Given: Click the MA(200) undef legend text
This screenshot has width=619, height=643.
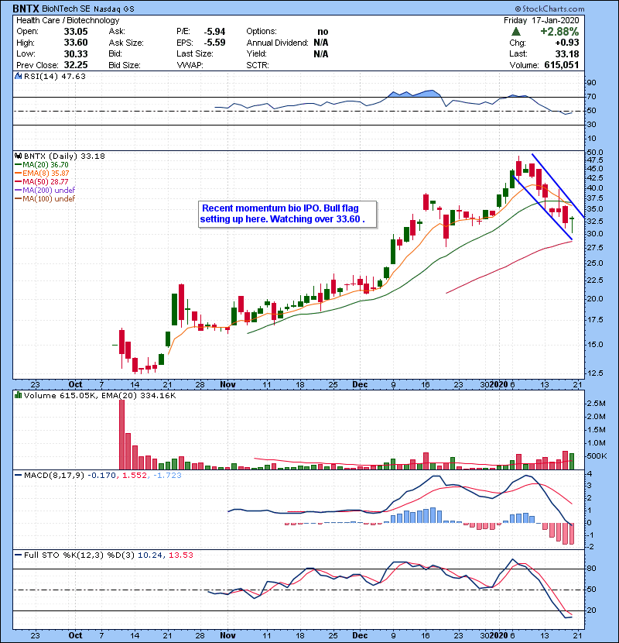Looking at the screenshot, I should pyautogui.click(x=49, y=190).
